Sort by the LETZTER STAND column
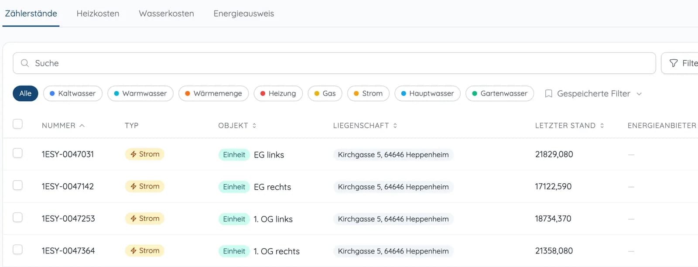The width and height of the screenshot is (698, 267). coord(569,126)
